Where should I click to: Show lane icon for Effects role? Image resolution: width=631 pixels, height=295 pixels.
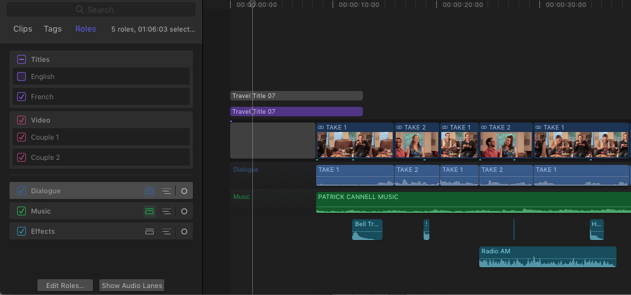coord(149,231)
